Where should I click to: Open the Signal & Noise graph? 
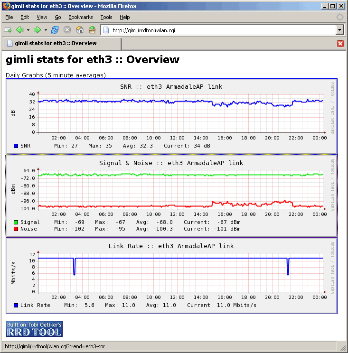point(171,196)
